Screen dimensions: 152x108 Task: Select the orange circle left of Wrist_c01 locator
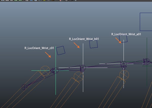45,71
